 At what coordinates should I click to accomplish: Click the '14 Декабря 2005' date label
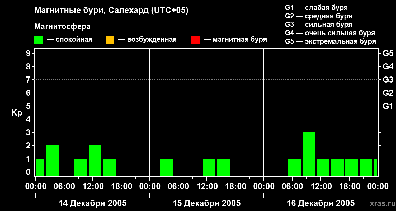point(93,203)
